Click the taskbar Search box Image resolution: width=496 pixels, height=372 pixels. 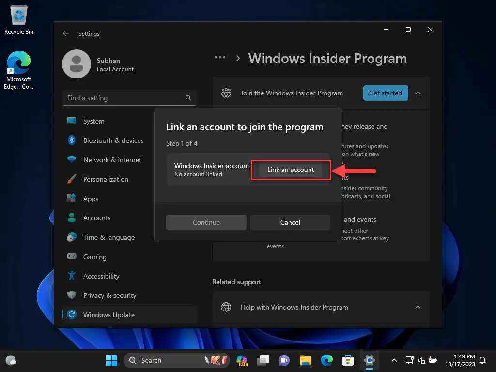tap(176, 360)
